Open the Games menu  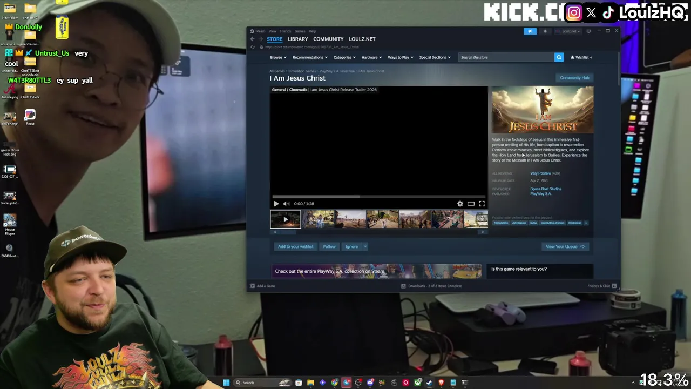tap(300, 31)
